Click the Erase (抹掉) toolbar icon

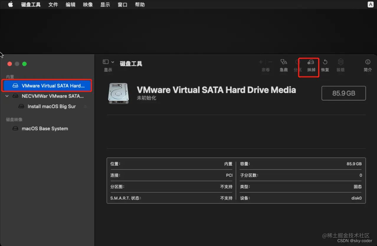(x=311, y=62)
